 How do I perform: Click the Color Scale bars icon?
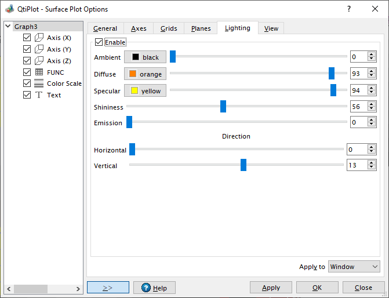(39, 83)
